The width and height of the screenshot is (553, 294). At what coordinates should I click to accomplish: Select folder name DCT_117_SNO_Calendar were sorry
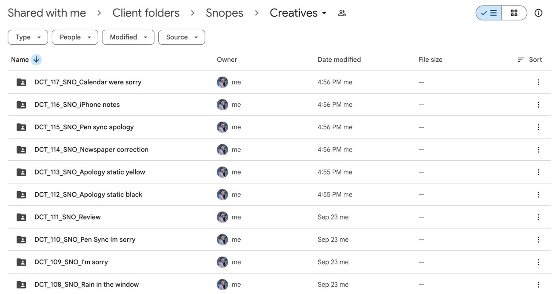pyautogui.click(x=88, y=82)
